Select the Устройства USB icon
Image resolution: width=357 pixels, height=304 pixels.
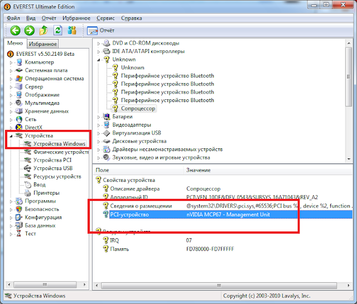coord(27,168)
